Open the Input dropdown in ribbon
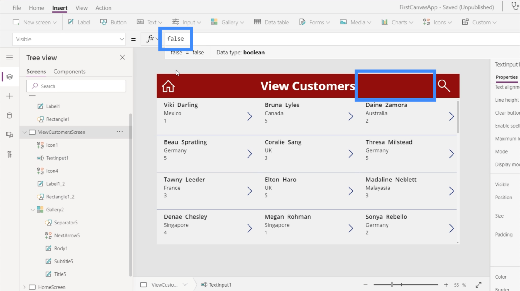 click(x=187, y=22)
